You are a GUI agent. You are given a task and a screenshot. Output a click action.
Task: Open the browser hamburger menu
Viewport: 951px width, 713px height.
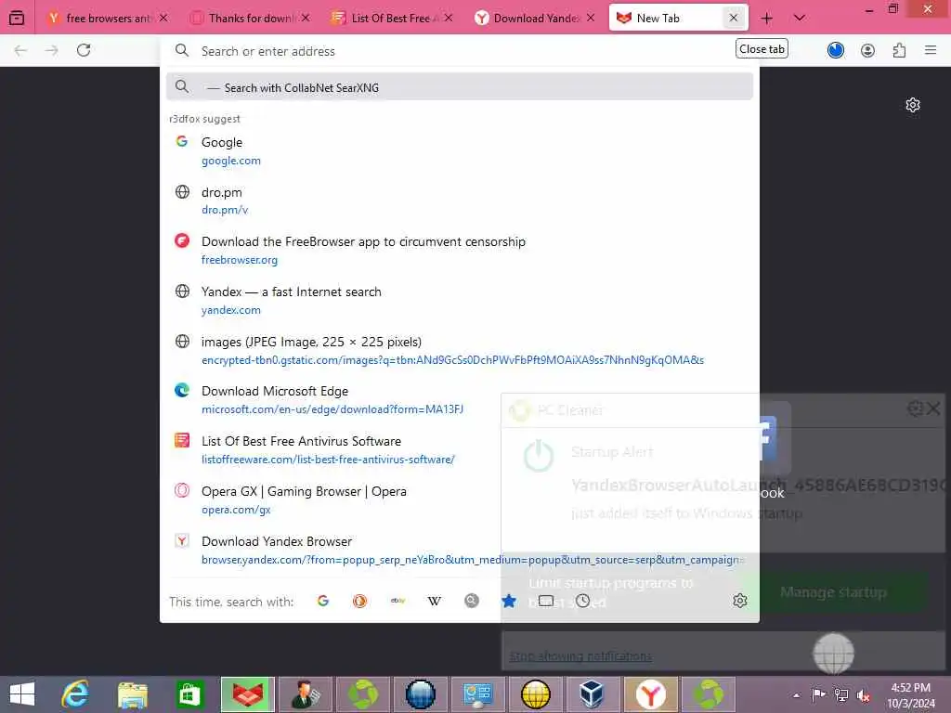[931, 50]
